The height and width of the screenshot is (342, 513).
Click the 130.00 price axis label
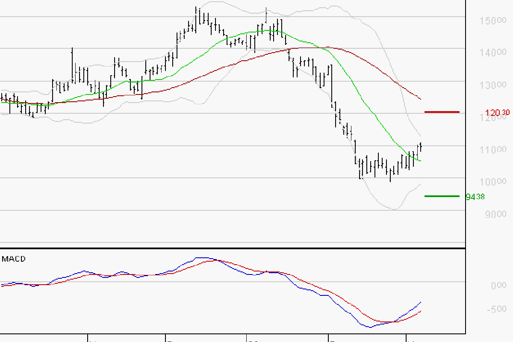(x=495, y=85)
